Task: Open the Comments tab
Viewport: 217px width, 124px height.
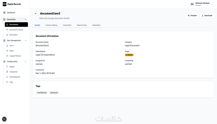Action: (67, 25)
